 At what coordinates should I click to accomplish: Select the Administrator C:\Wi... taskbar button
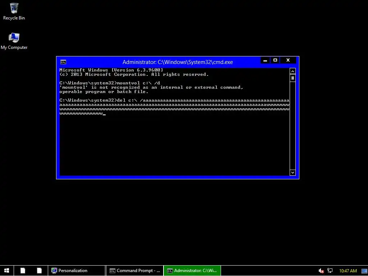tap(192, 271)
